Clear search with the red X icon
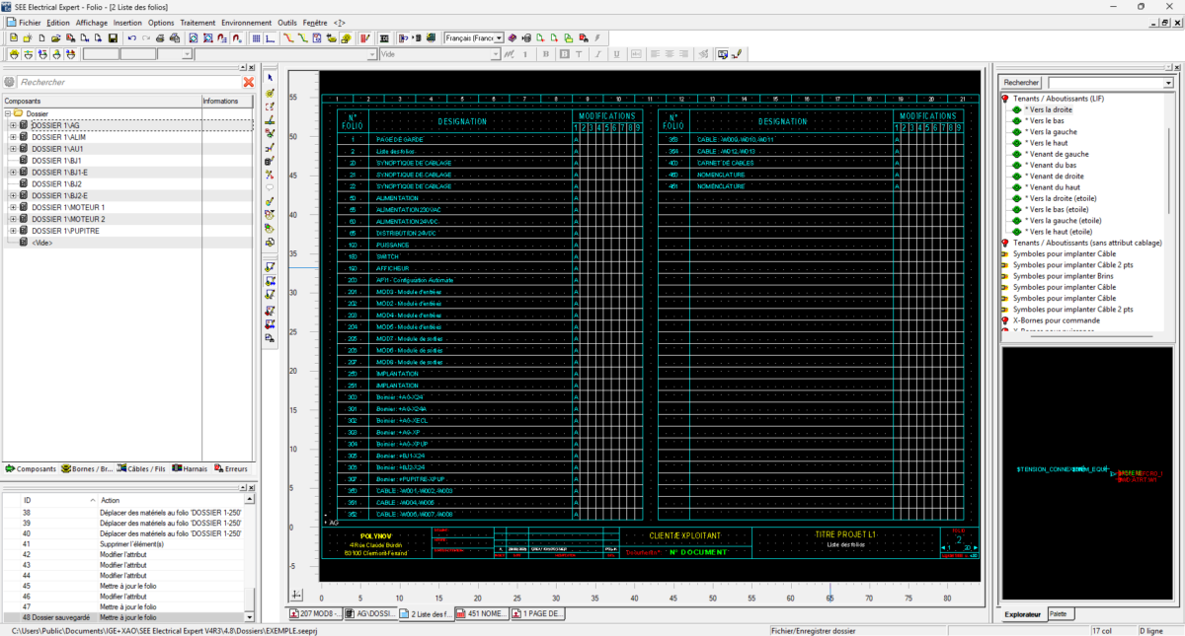 (248, 82)
